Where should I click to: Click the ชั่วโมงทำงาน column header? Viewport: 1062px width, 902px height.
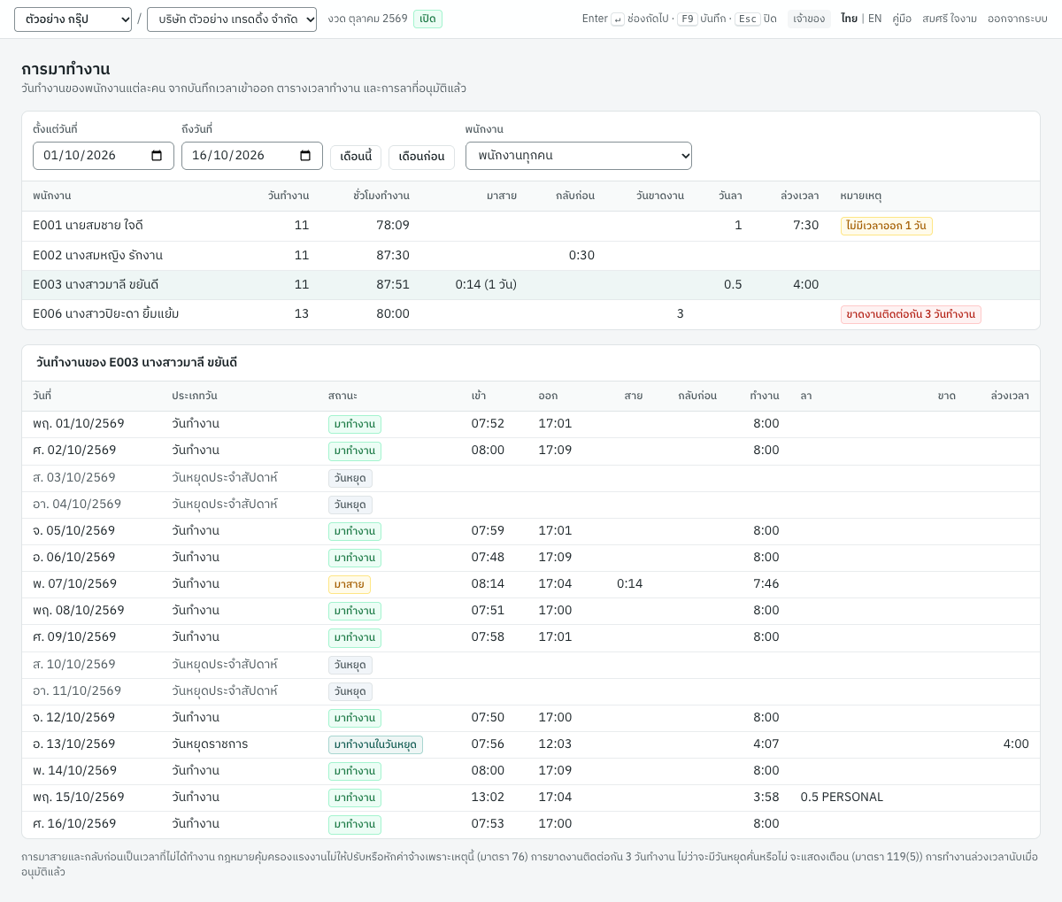[x=381, y=196]
